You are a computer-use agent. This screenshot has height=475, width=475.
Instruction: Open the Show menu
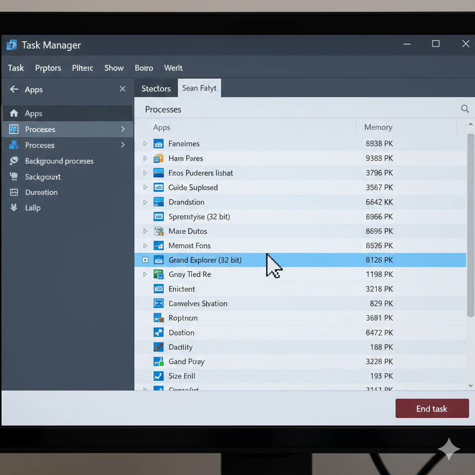pyautogui.click(x=114, y=68)
